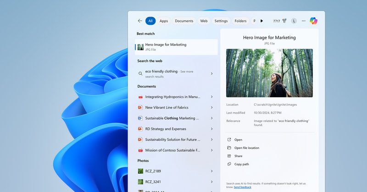Click the Open label in preview pane
Viewport: 367px width, 192px height.
pos(238,140)
